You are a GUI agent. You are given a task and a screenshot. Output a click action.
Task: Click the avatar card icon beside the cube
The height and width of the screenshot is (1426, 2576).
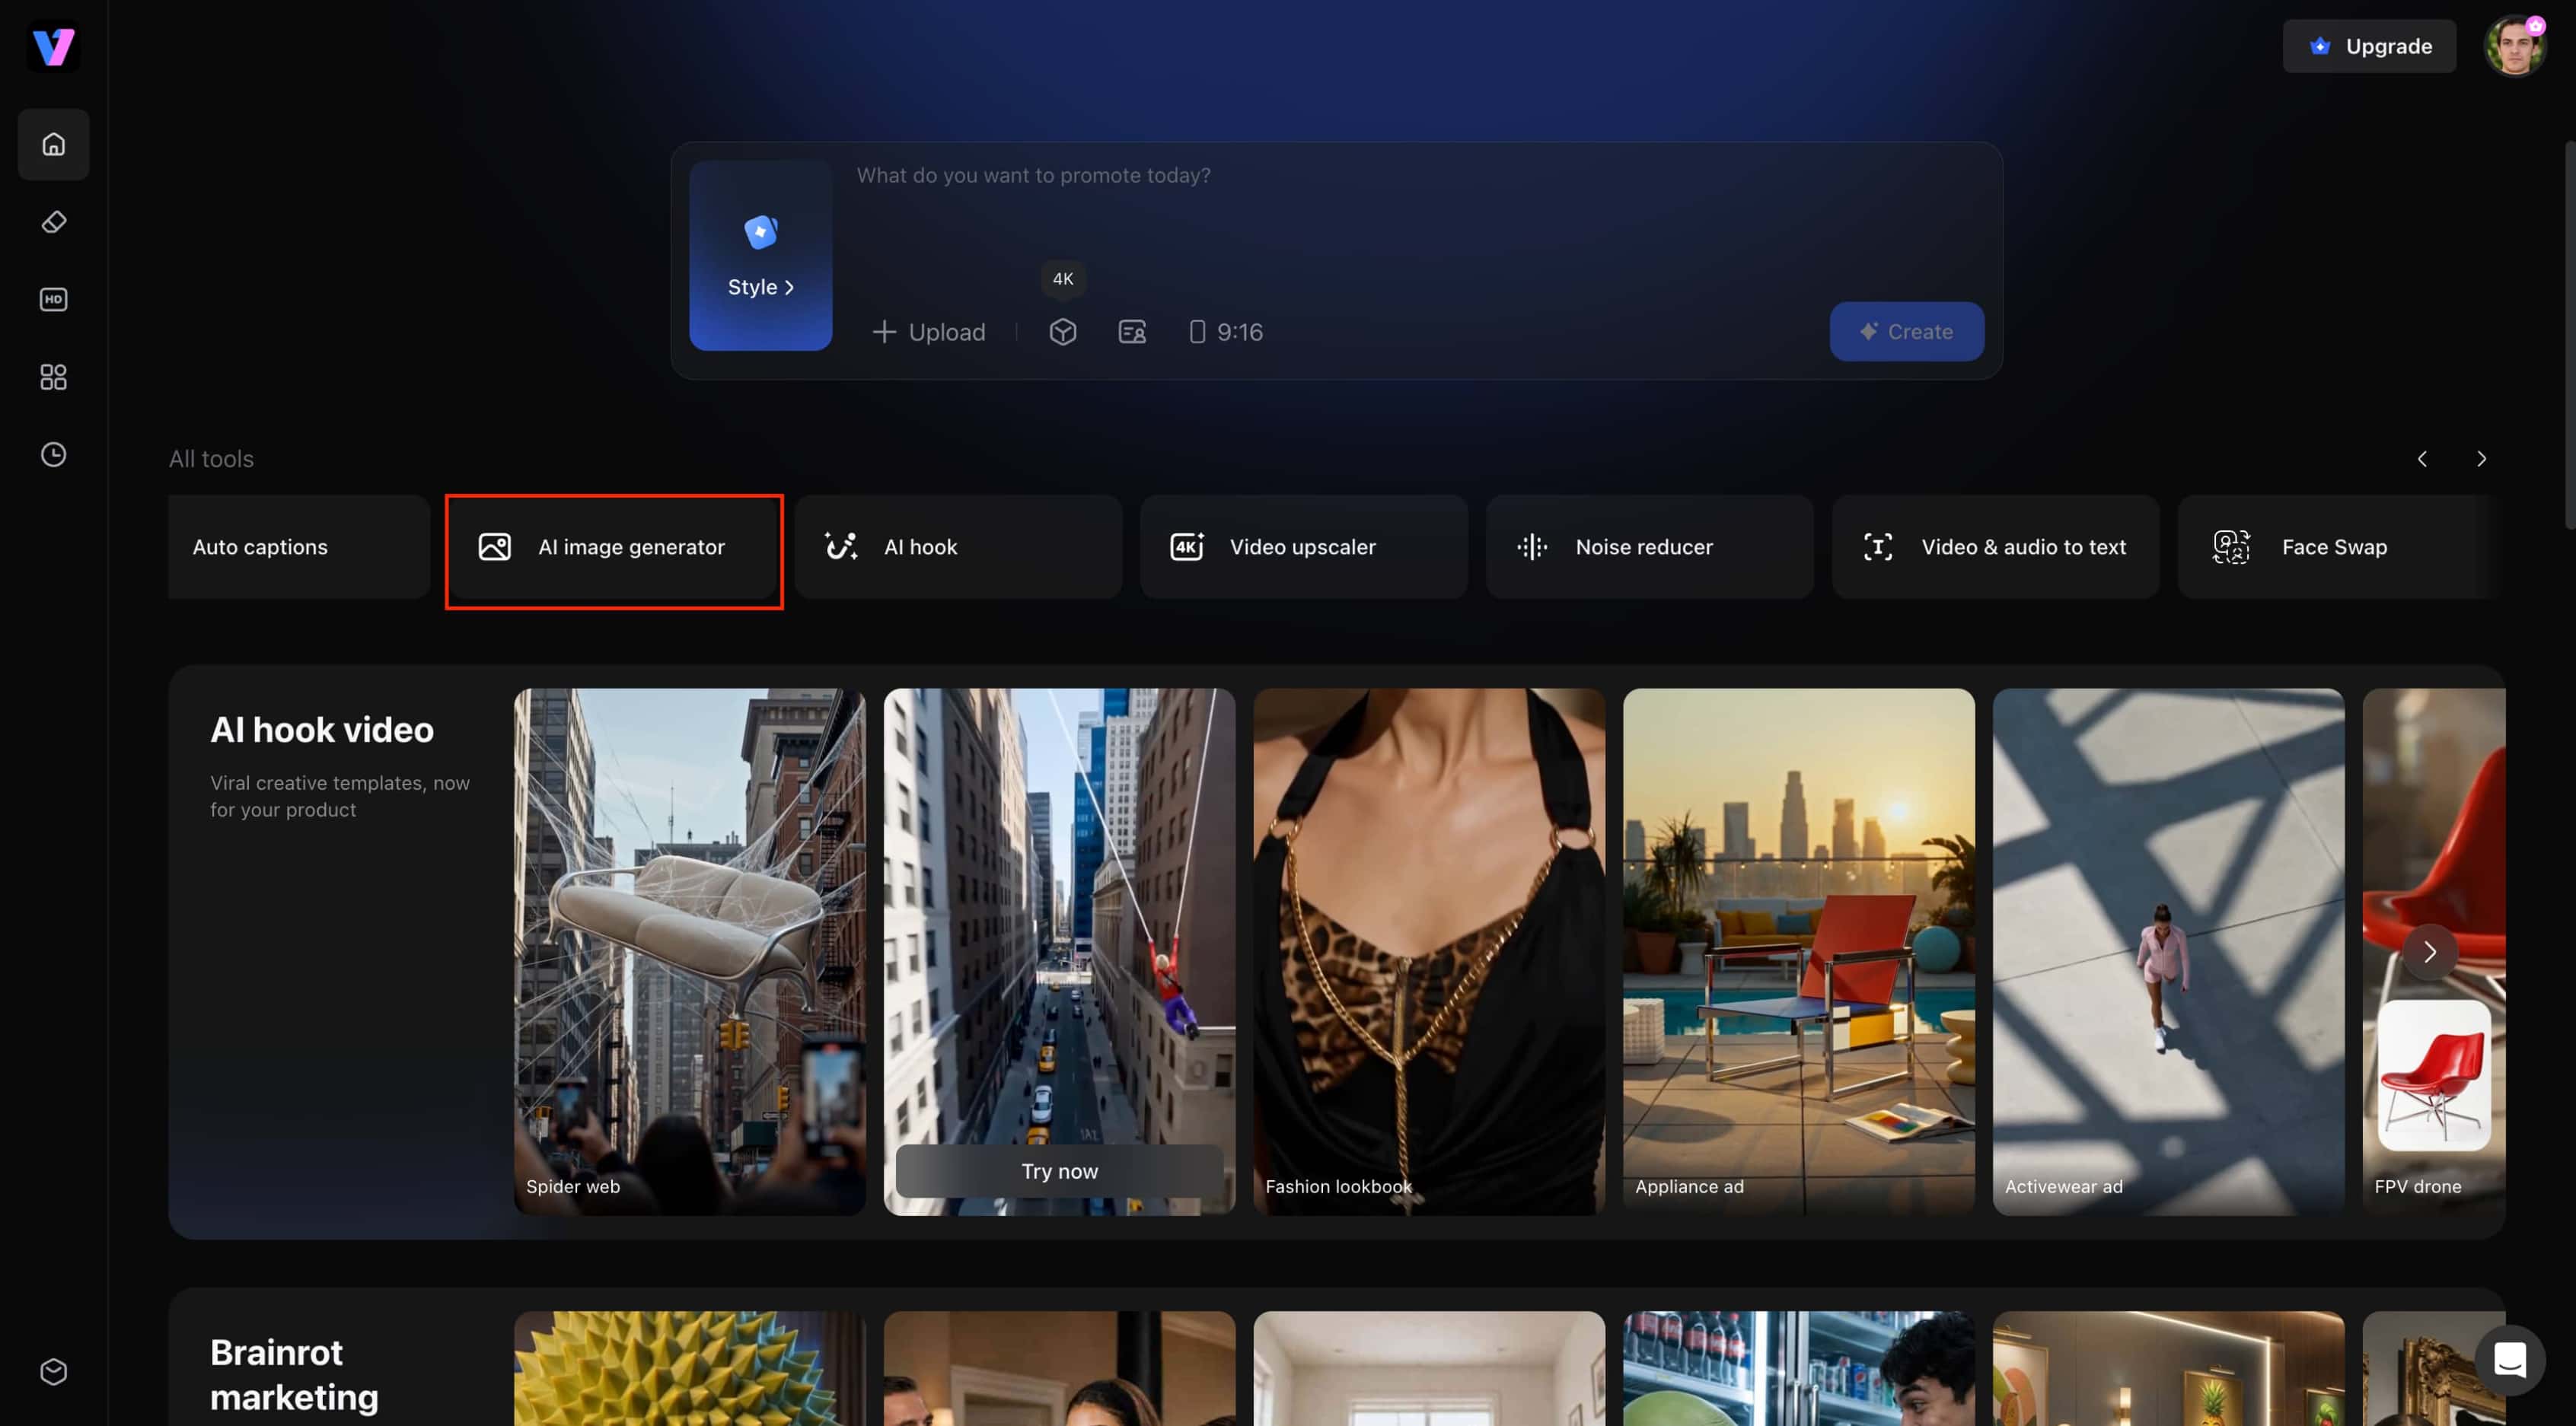click(1132, 331)
